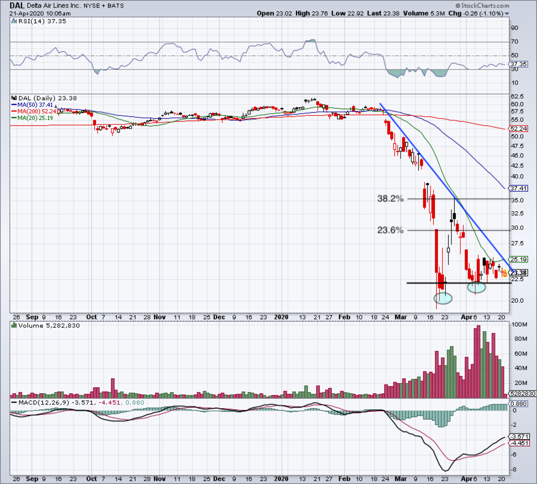The height and width of the screenshot is (484, 537).
Task: Click the Volume 5,282,830 panel label
Action: (49, 326)
